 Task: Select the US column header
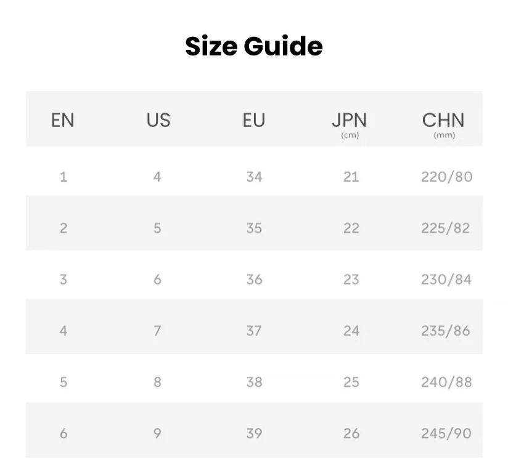tap(158, 120)
